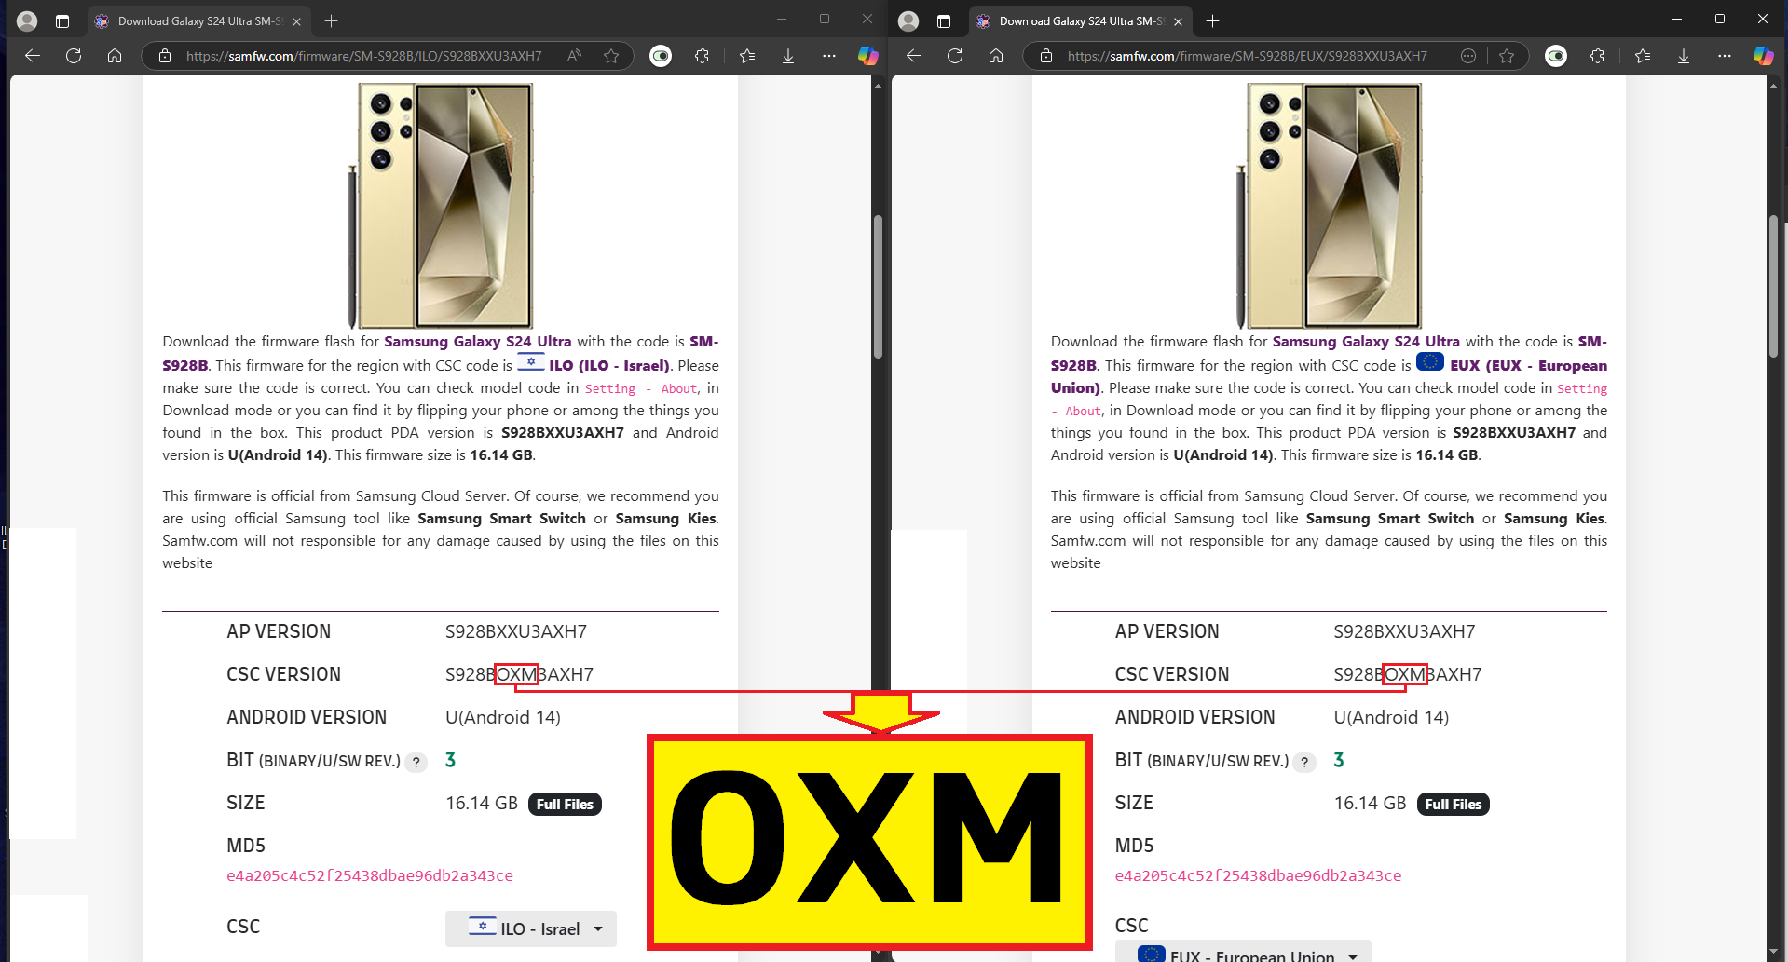1788x962 pixels.
Task: Click the 16.14 GB size on ILO page
Action: coord(482,804)
